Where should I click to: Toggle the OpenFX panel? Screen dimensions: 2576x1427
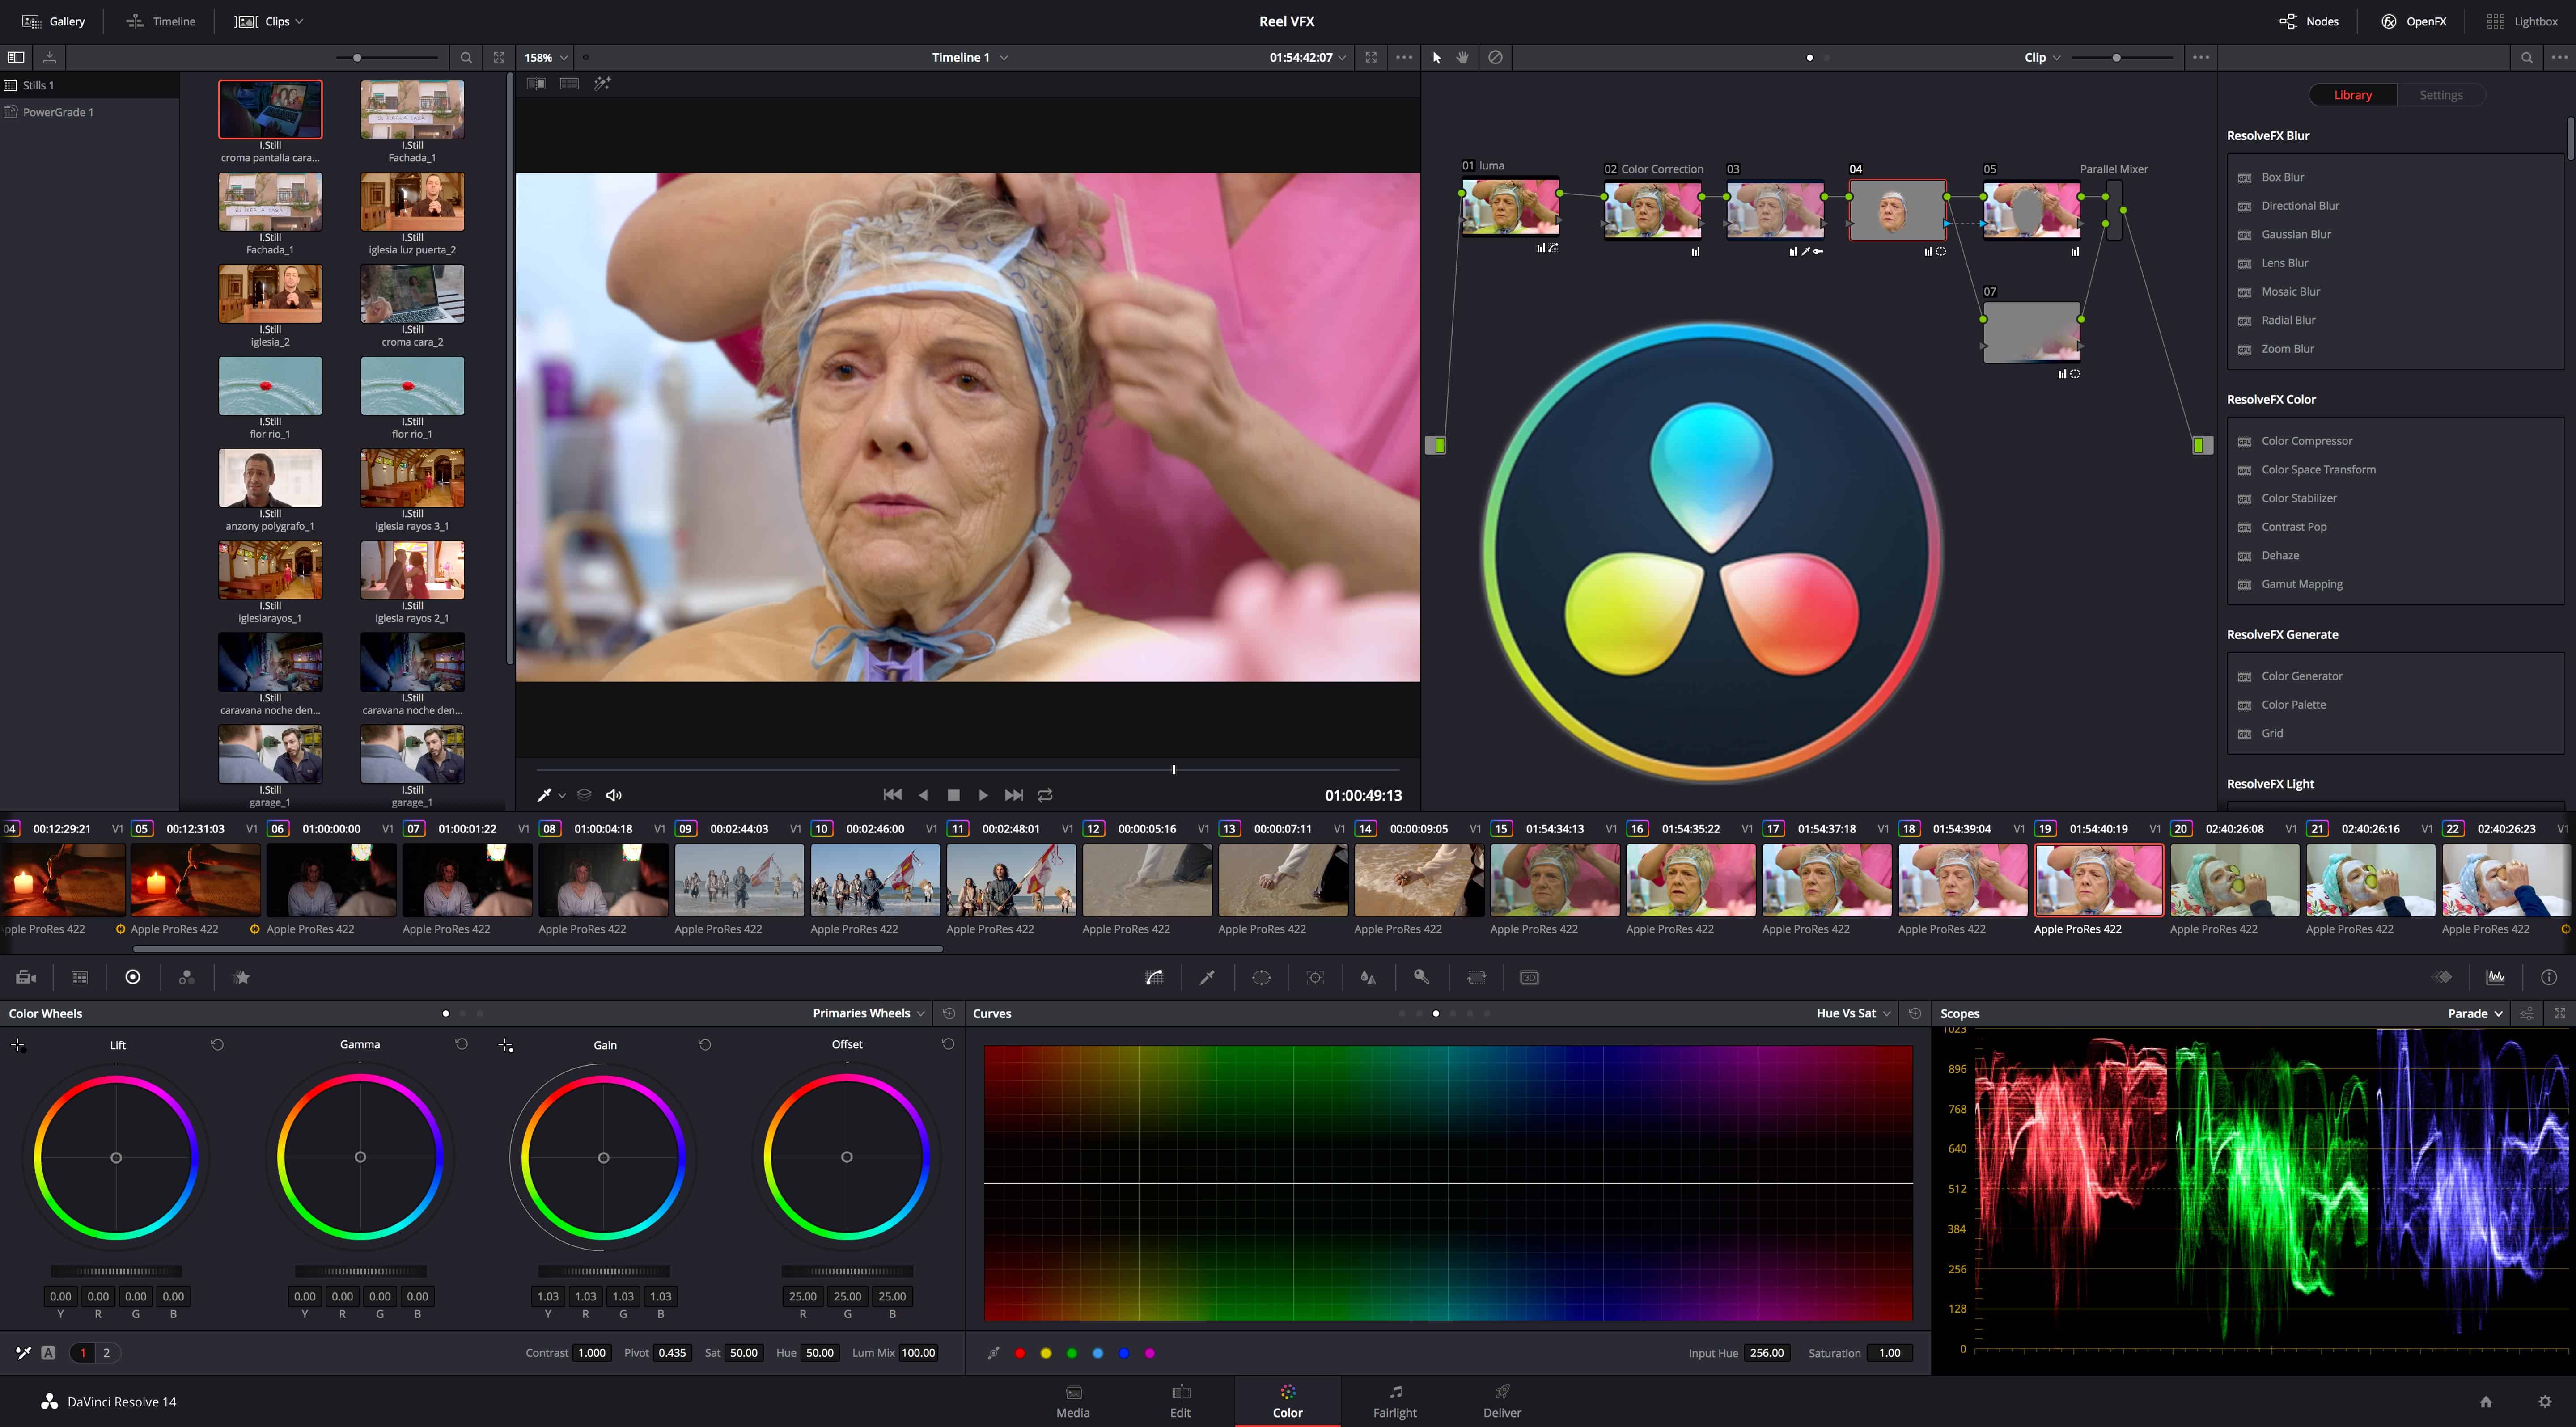point(2413,21)
